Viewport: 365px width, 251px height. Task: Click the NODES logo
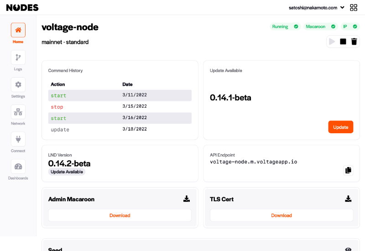(22, 8)
